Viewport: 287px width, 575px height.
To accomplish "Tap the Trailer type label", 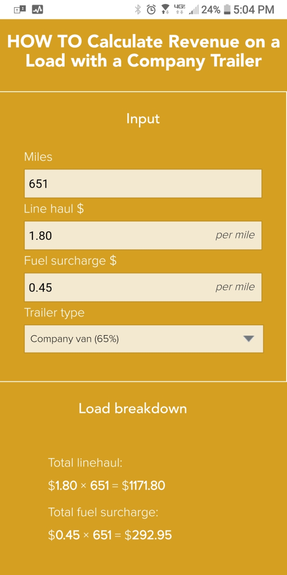I will (54, 313).
